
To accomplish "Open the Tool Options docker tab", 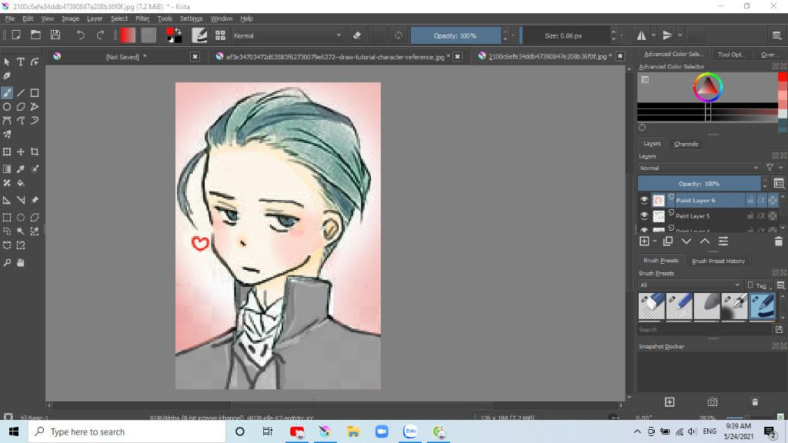I will pos(731,55).
